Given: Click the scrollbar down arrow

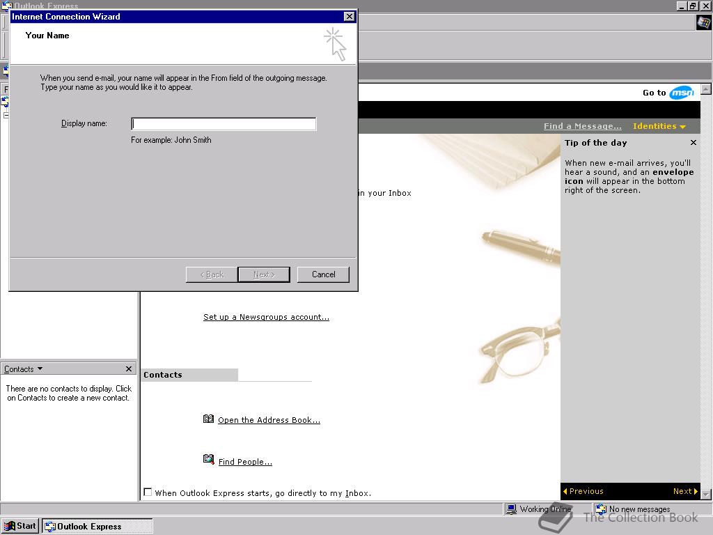Looking at the screenshot, I should point(706,494).
